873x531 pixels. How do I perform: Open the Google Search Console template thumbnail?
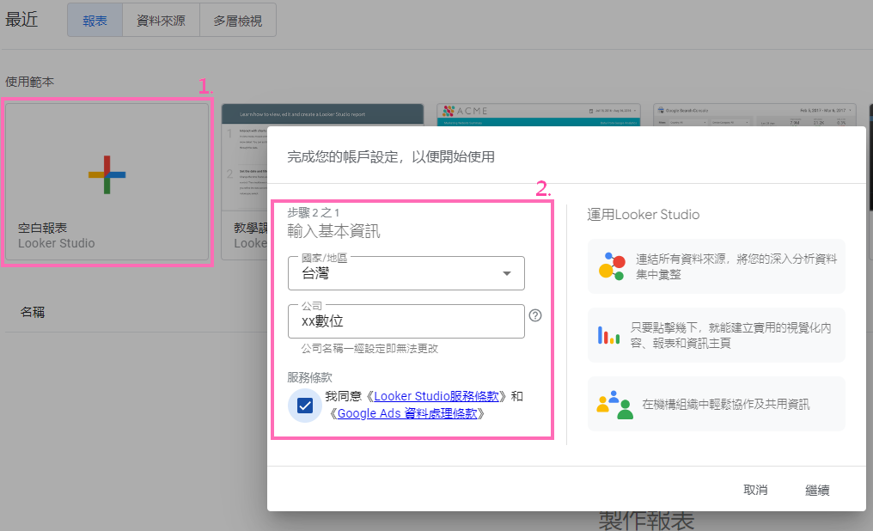(754, 114)
